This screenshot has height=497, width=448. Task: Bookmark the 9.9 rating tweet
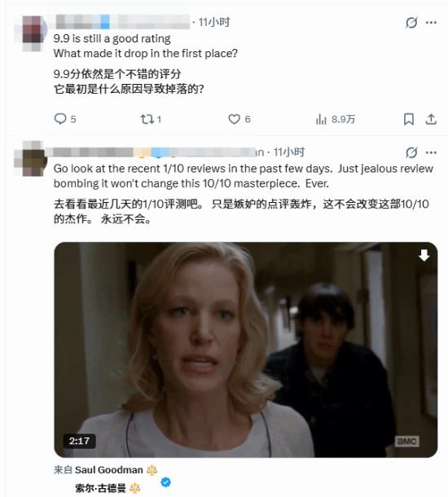coord(409,119)
